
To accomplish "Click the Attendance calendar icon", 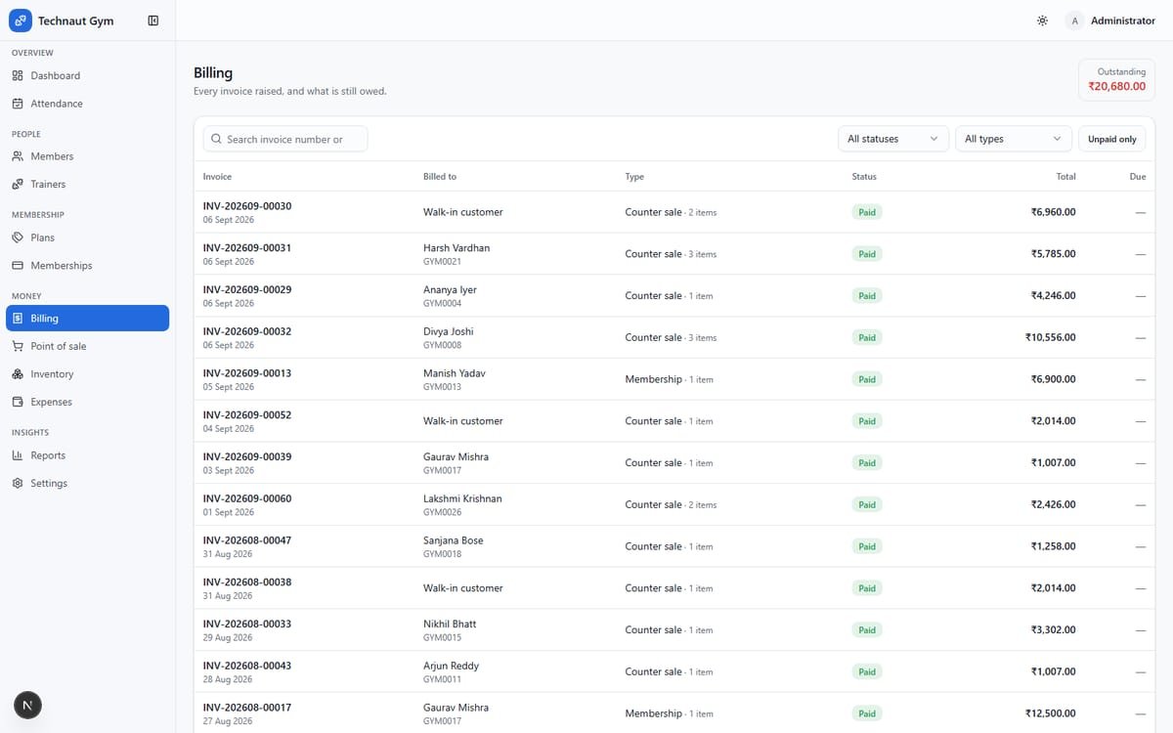I will [18, 104].
